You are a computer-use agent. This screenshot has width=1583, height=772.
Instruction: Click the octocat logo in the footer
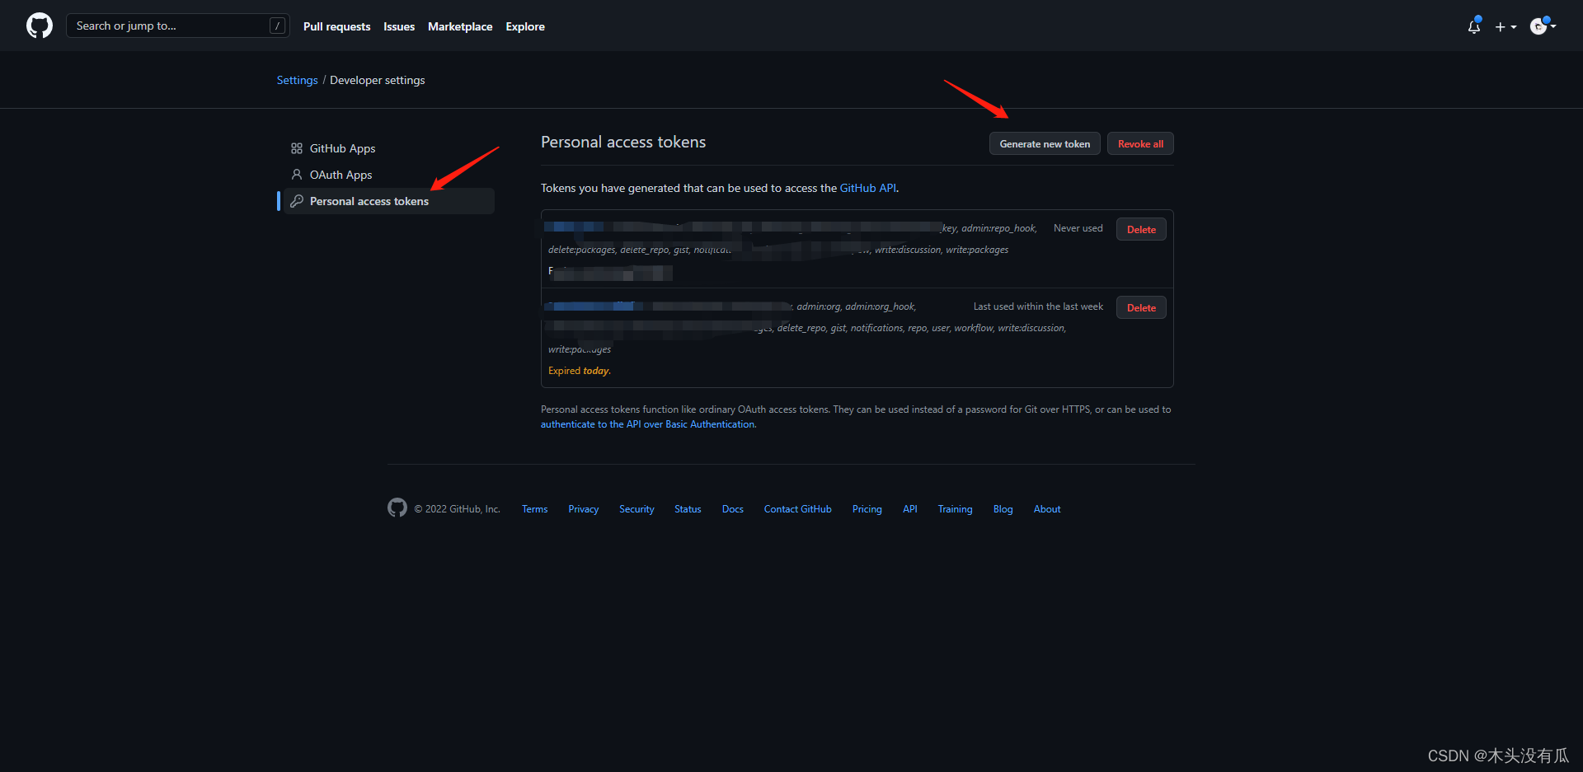point(397,508)
